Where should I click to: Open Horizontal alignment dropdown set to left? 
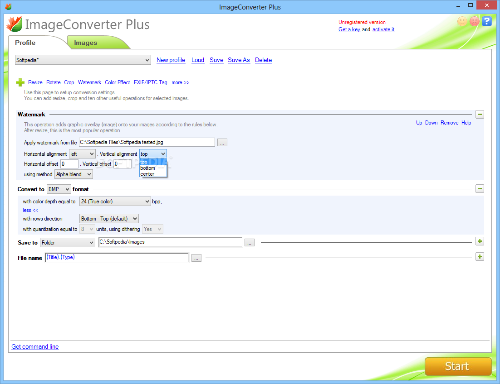click(82, 154)
